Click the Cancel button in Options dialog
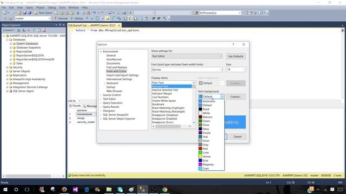 point(237,137)
